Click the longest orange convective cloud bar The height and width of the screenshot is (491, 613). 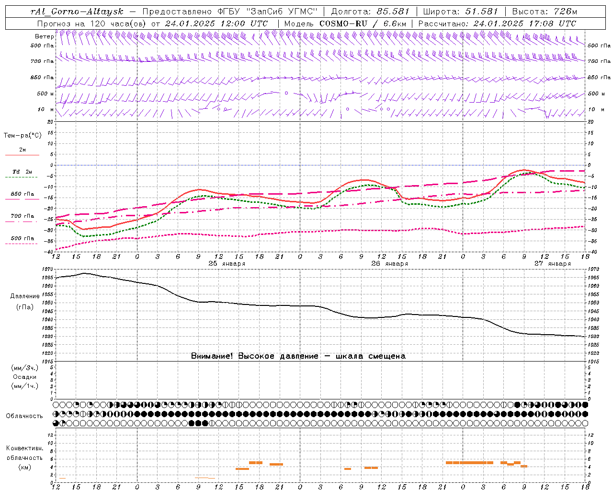[x=469, y=463]
